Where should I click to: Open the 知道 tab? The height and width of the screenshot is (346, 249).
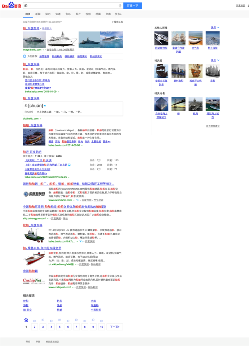click(x=58, y=14)
